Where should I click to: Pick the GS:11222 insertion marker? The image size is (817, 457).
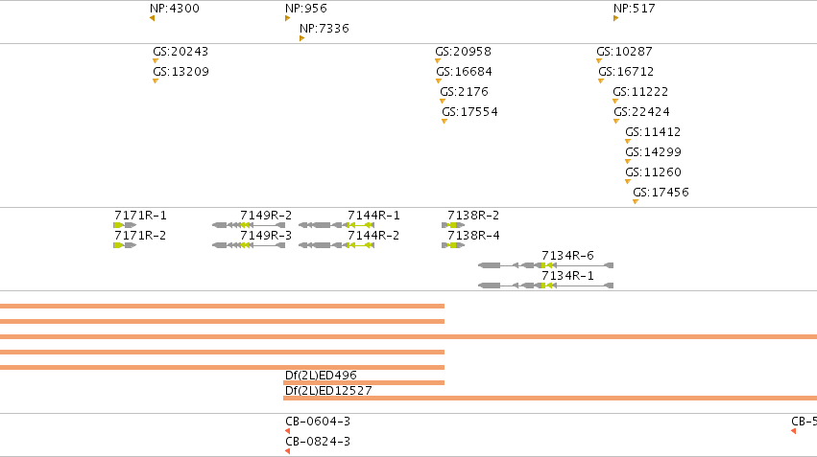(615, 102)
